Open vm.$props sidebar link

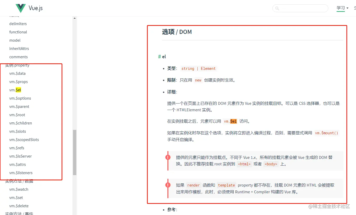coord(18,82)
